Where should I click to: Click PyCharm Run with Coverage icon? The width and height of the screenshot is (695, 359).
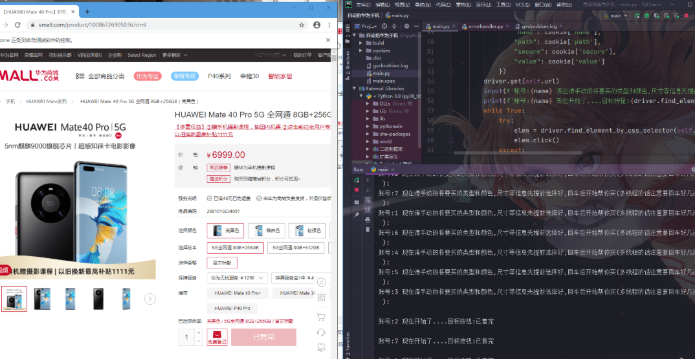656,16
